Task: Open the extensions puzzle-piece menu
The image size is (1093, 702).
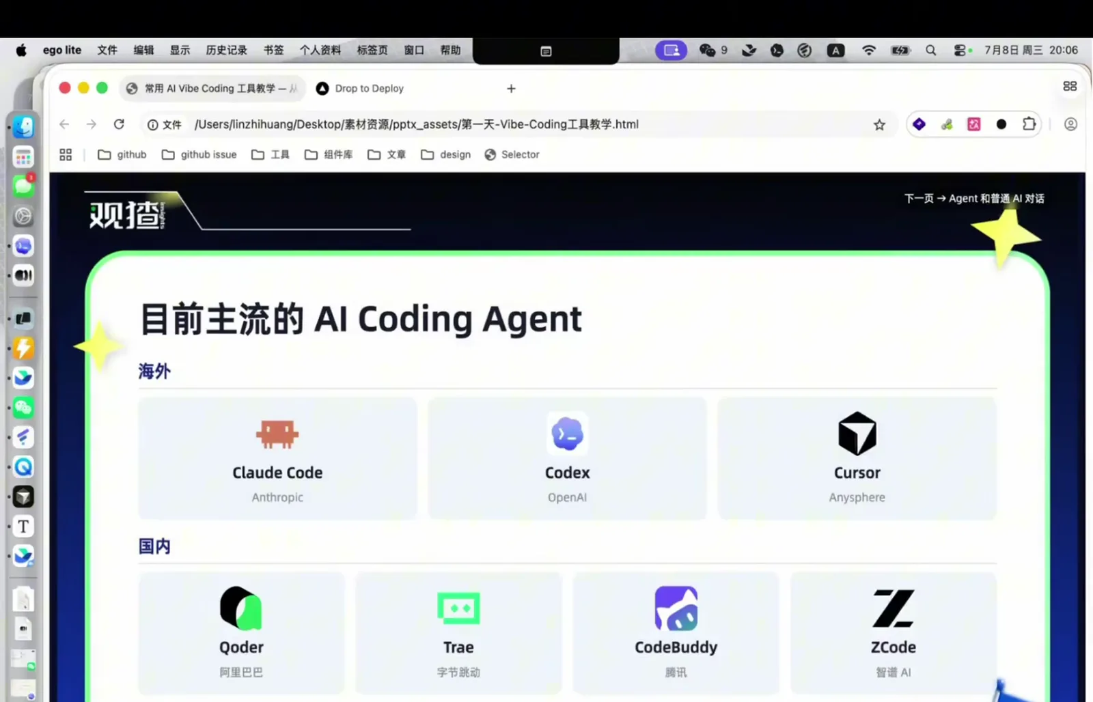Action: [x=1029, y=124]
